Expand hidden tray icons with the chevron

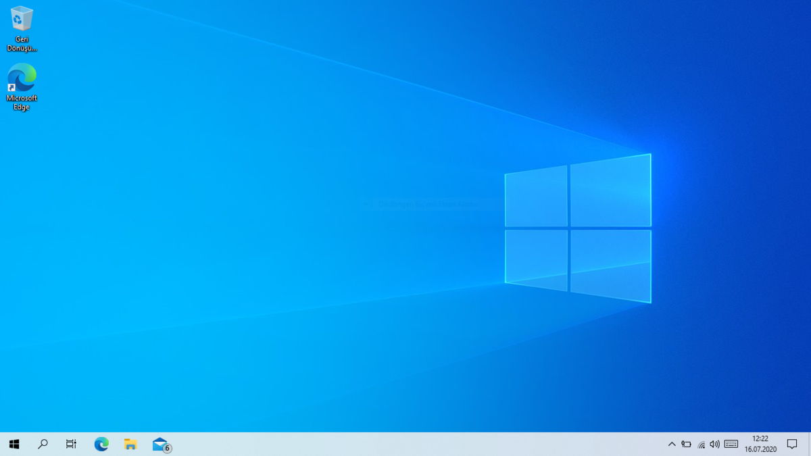tap(672, 444)
